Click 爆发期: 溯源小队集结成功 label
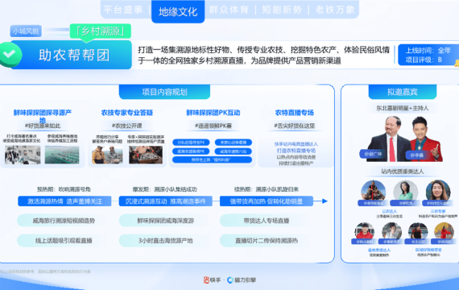The image size is (459, 290). point(165,189)
